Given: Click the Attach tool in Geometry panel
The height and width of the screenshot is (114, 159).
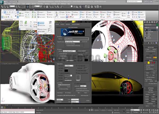Looking at the screenshot, I should [x=82, y=15].
